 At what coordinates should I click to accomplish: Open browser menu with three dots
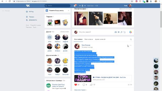(x=160, y=1)
